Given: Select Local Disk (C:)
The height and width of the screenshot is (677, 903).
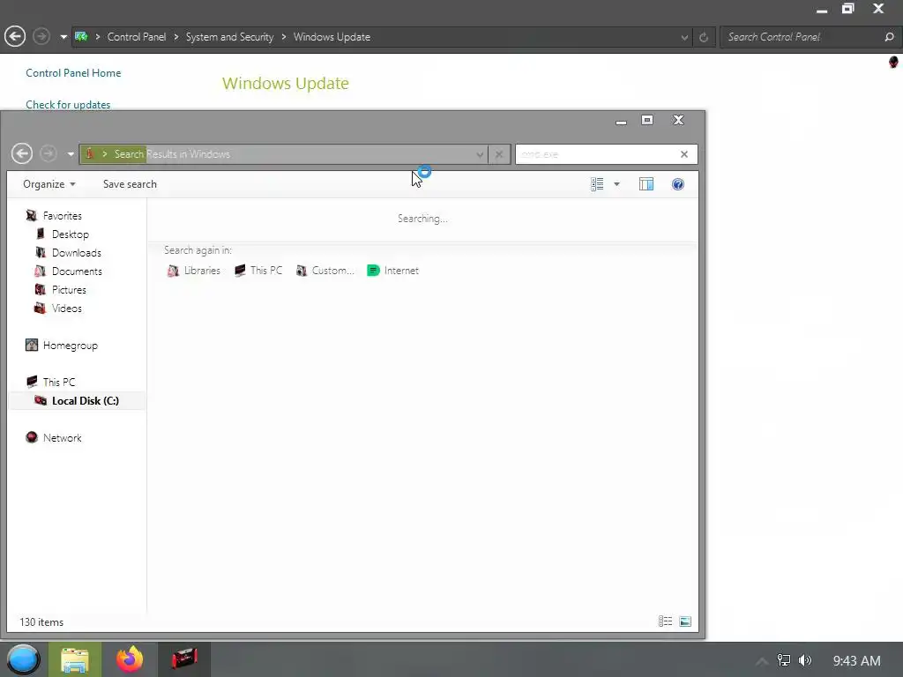Looking at the screenshot, I should tap(86, 401).
